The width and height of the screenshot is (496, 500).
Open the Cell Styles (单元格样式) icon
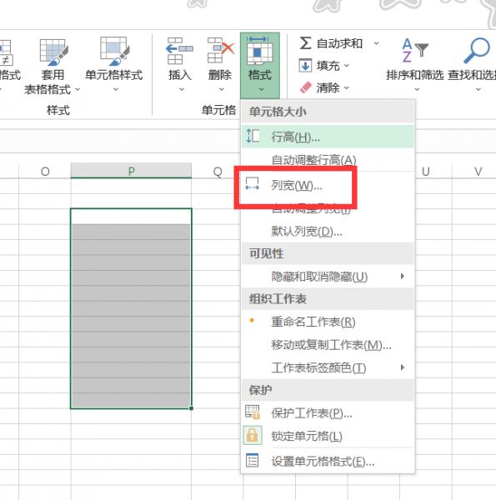(114, 52)
